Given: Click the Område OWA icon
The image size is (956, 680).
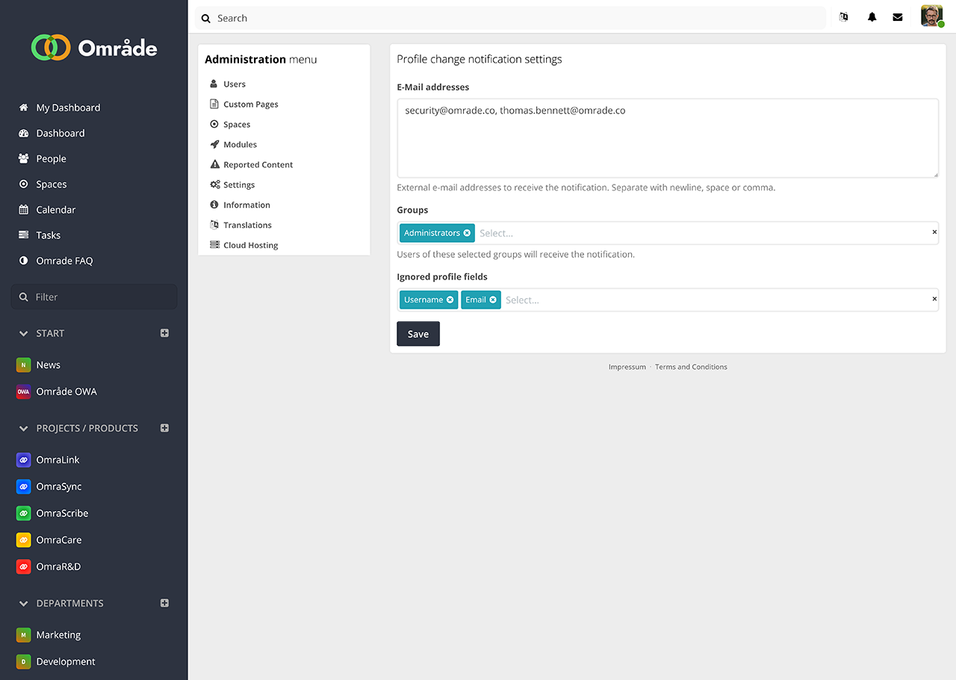Looking at the screenshot, I should click(x=23, y=392).
